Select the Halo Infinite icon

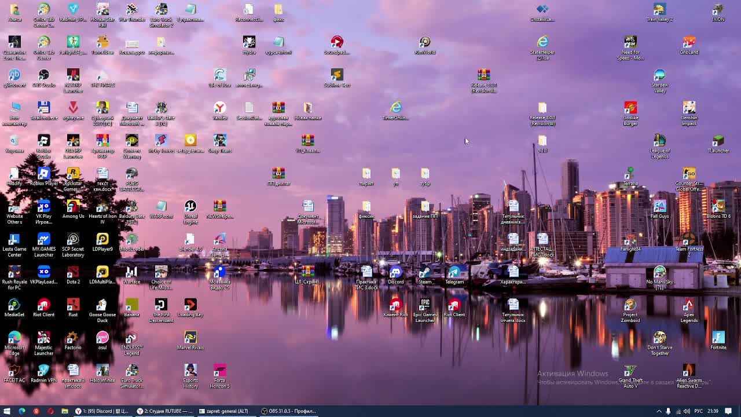(x=102, y=374)
